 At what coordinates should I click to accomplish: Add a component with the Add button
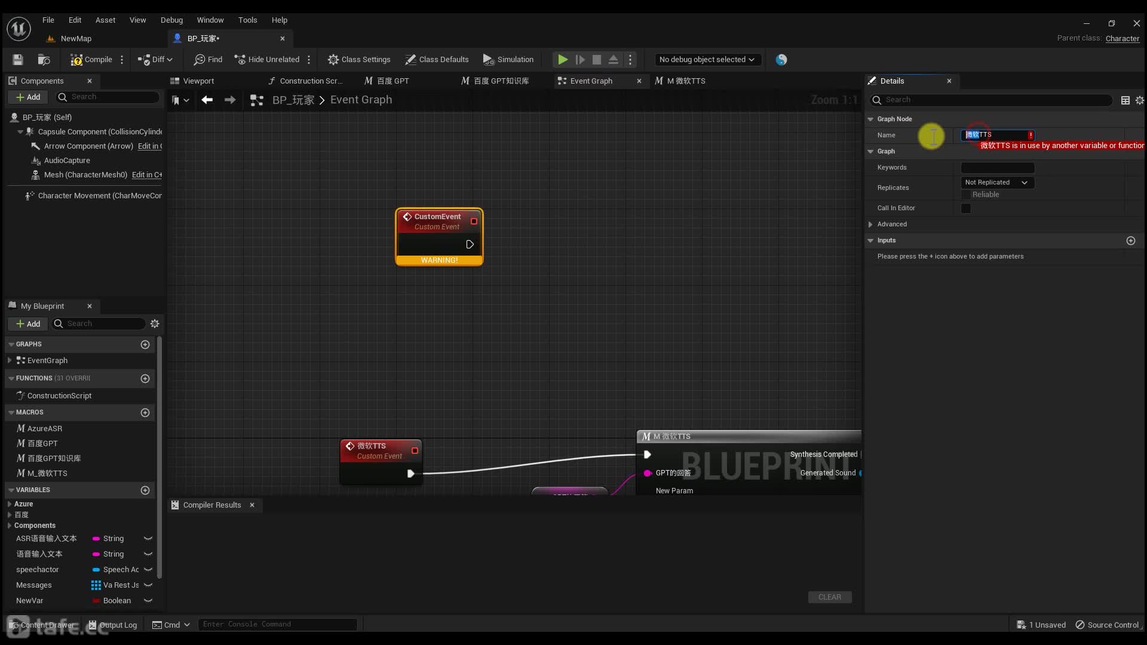click(28, 97)
